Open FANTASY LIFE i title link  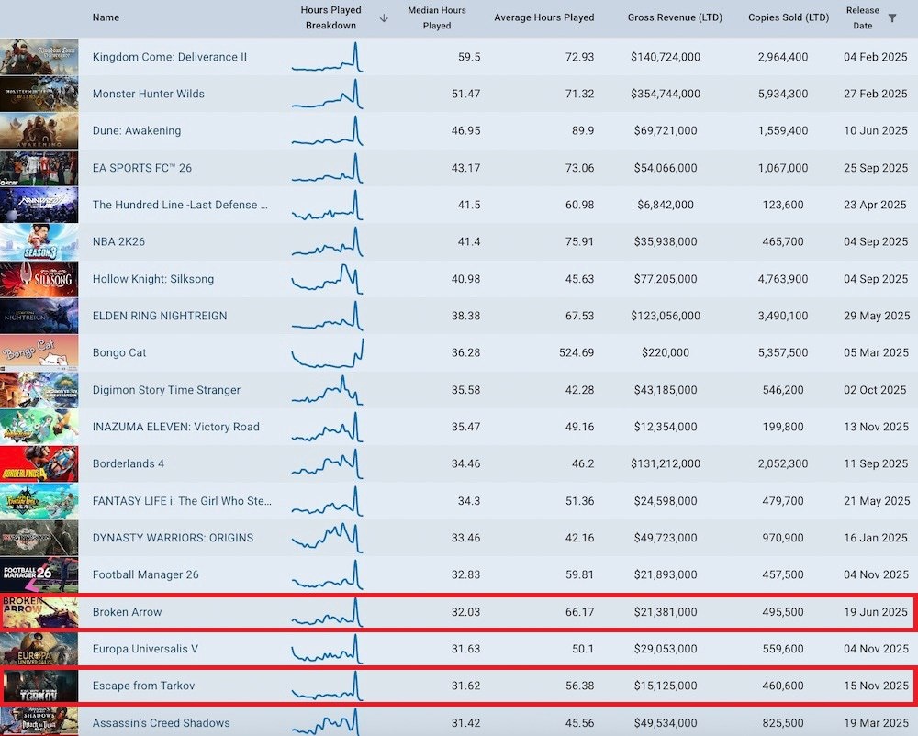click(x=182, y=501)
